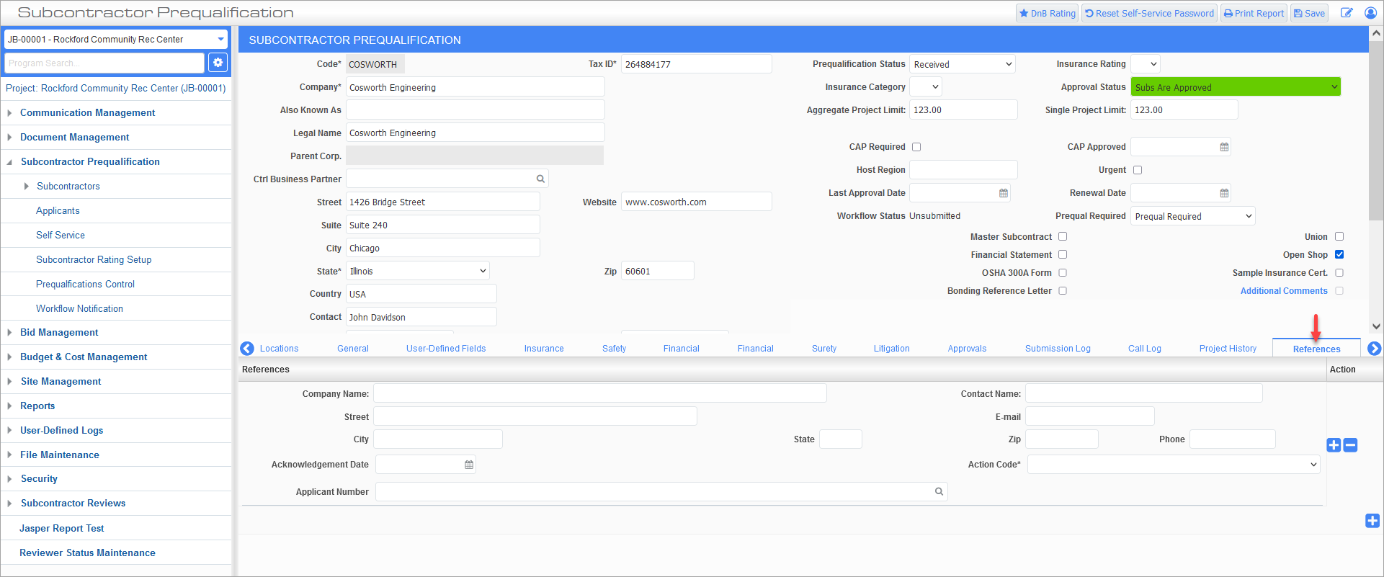
Task: Open CAP Approved calendar picker
Action: [x=1224, y=147]
